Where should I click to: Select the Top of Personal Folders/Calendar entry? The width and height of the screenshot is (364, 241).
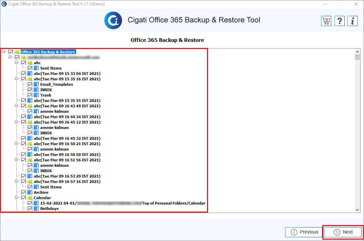coord(123,203)
